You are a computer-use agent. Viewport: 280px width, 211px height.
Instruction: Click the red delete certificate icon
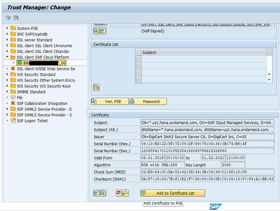pos(119,192)
